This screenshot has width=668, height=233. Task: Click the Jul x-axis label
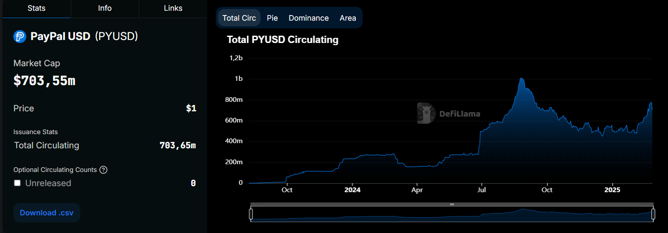tap(482, 190)
